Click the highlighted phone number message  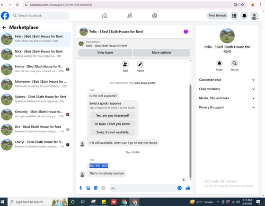pyautogui.click(x=99, y=166)
